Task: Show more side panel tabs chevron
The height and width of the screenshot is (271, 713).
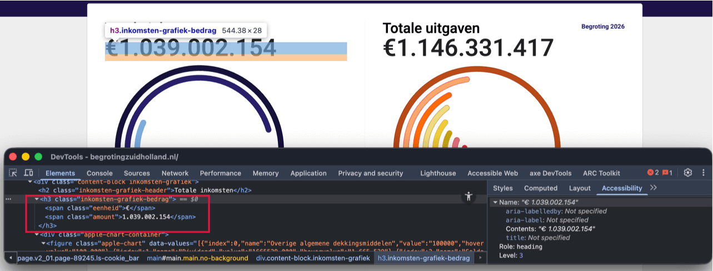Action: click(x=654, y=188)
